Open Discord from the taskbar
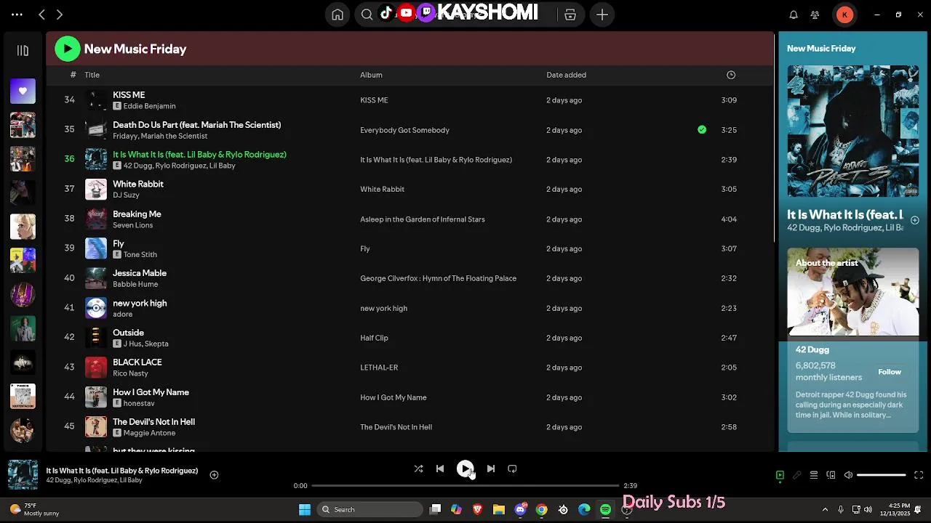The height and width of the screenshot is (523, 931). tap(520, 509)
